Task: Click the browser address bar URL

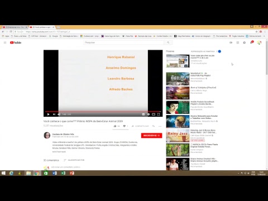Action: tap(48, 32)
